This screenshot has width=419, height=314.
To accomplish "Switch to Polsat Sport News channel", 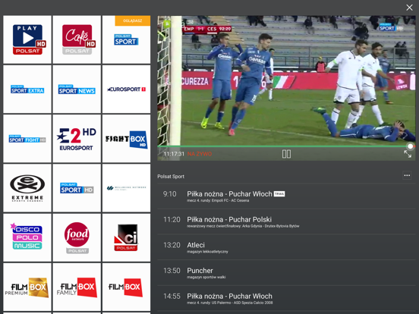I will point(77,89).
